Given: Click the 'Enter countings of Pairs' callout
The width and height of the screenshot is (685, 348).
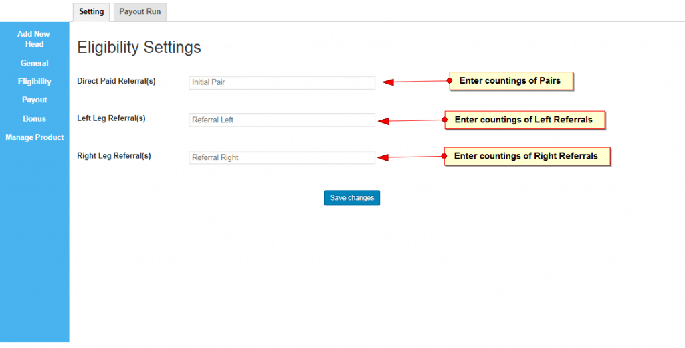Looking at the screenshot, I should point(512,81).
